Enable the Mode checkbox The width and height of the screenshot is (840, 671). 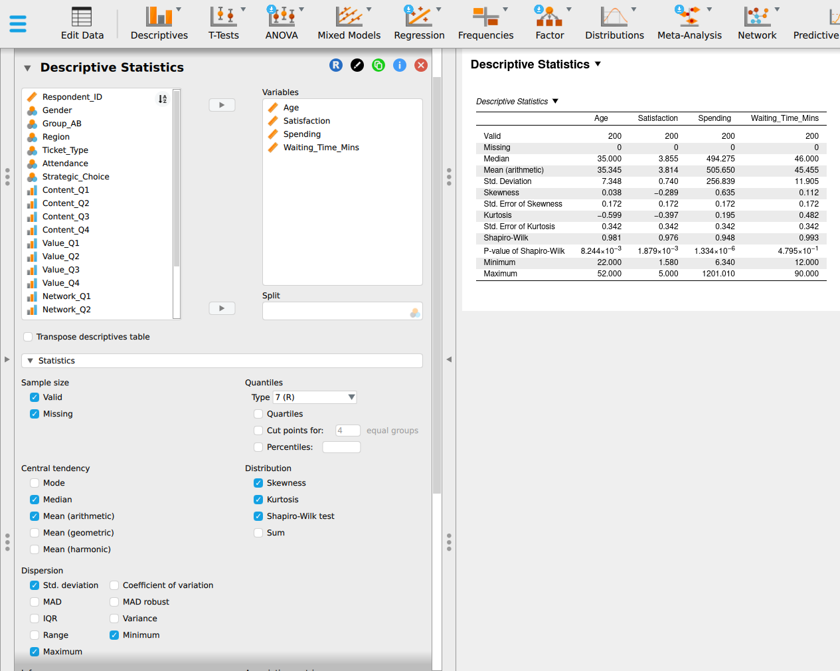(x=35, y=483)
